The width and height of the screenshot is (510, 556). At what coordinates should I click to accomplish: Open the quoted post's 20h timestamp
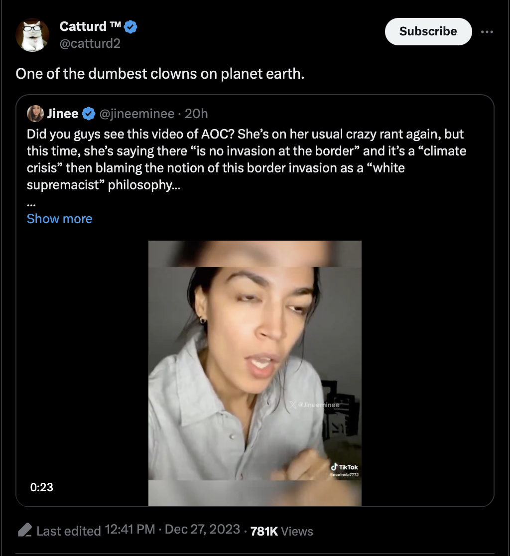pos(196,114)
